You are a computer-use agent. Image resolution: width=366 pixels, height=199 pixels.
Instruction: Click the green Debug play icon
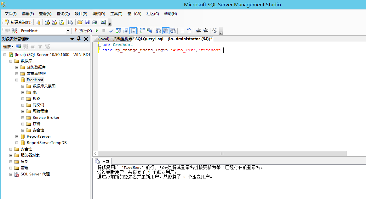click(97, 31)
